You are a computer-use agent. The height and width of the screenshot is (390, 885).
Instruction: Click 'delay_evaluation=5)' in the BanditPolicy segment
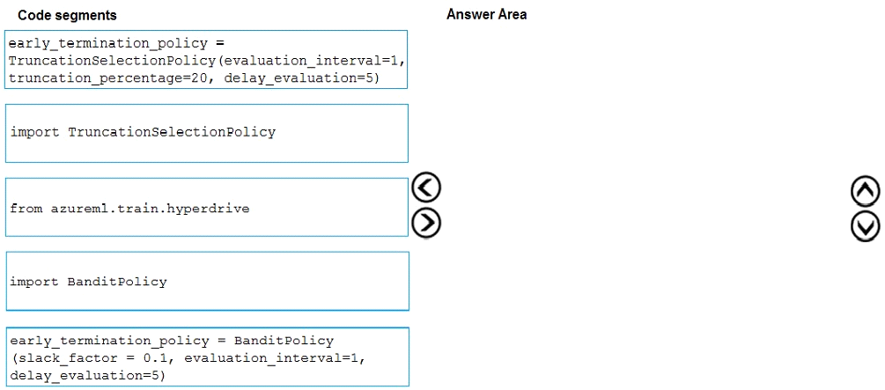[88, 375]
